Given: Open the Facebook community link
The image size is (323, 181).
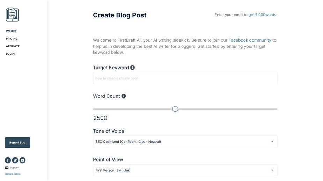Looking at the screenshot, I should [x=250, y=40].
